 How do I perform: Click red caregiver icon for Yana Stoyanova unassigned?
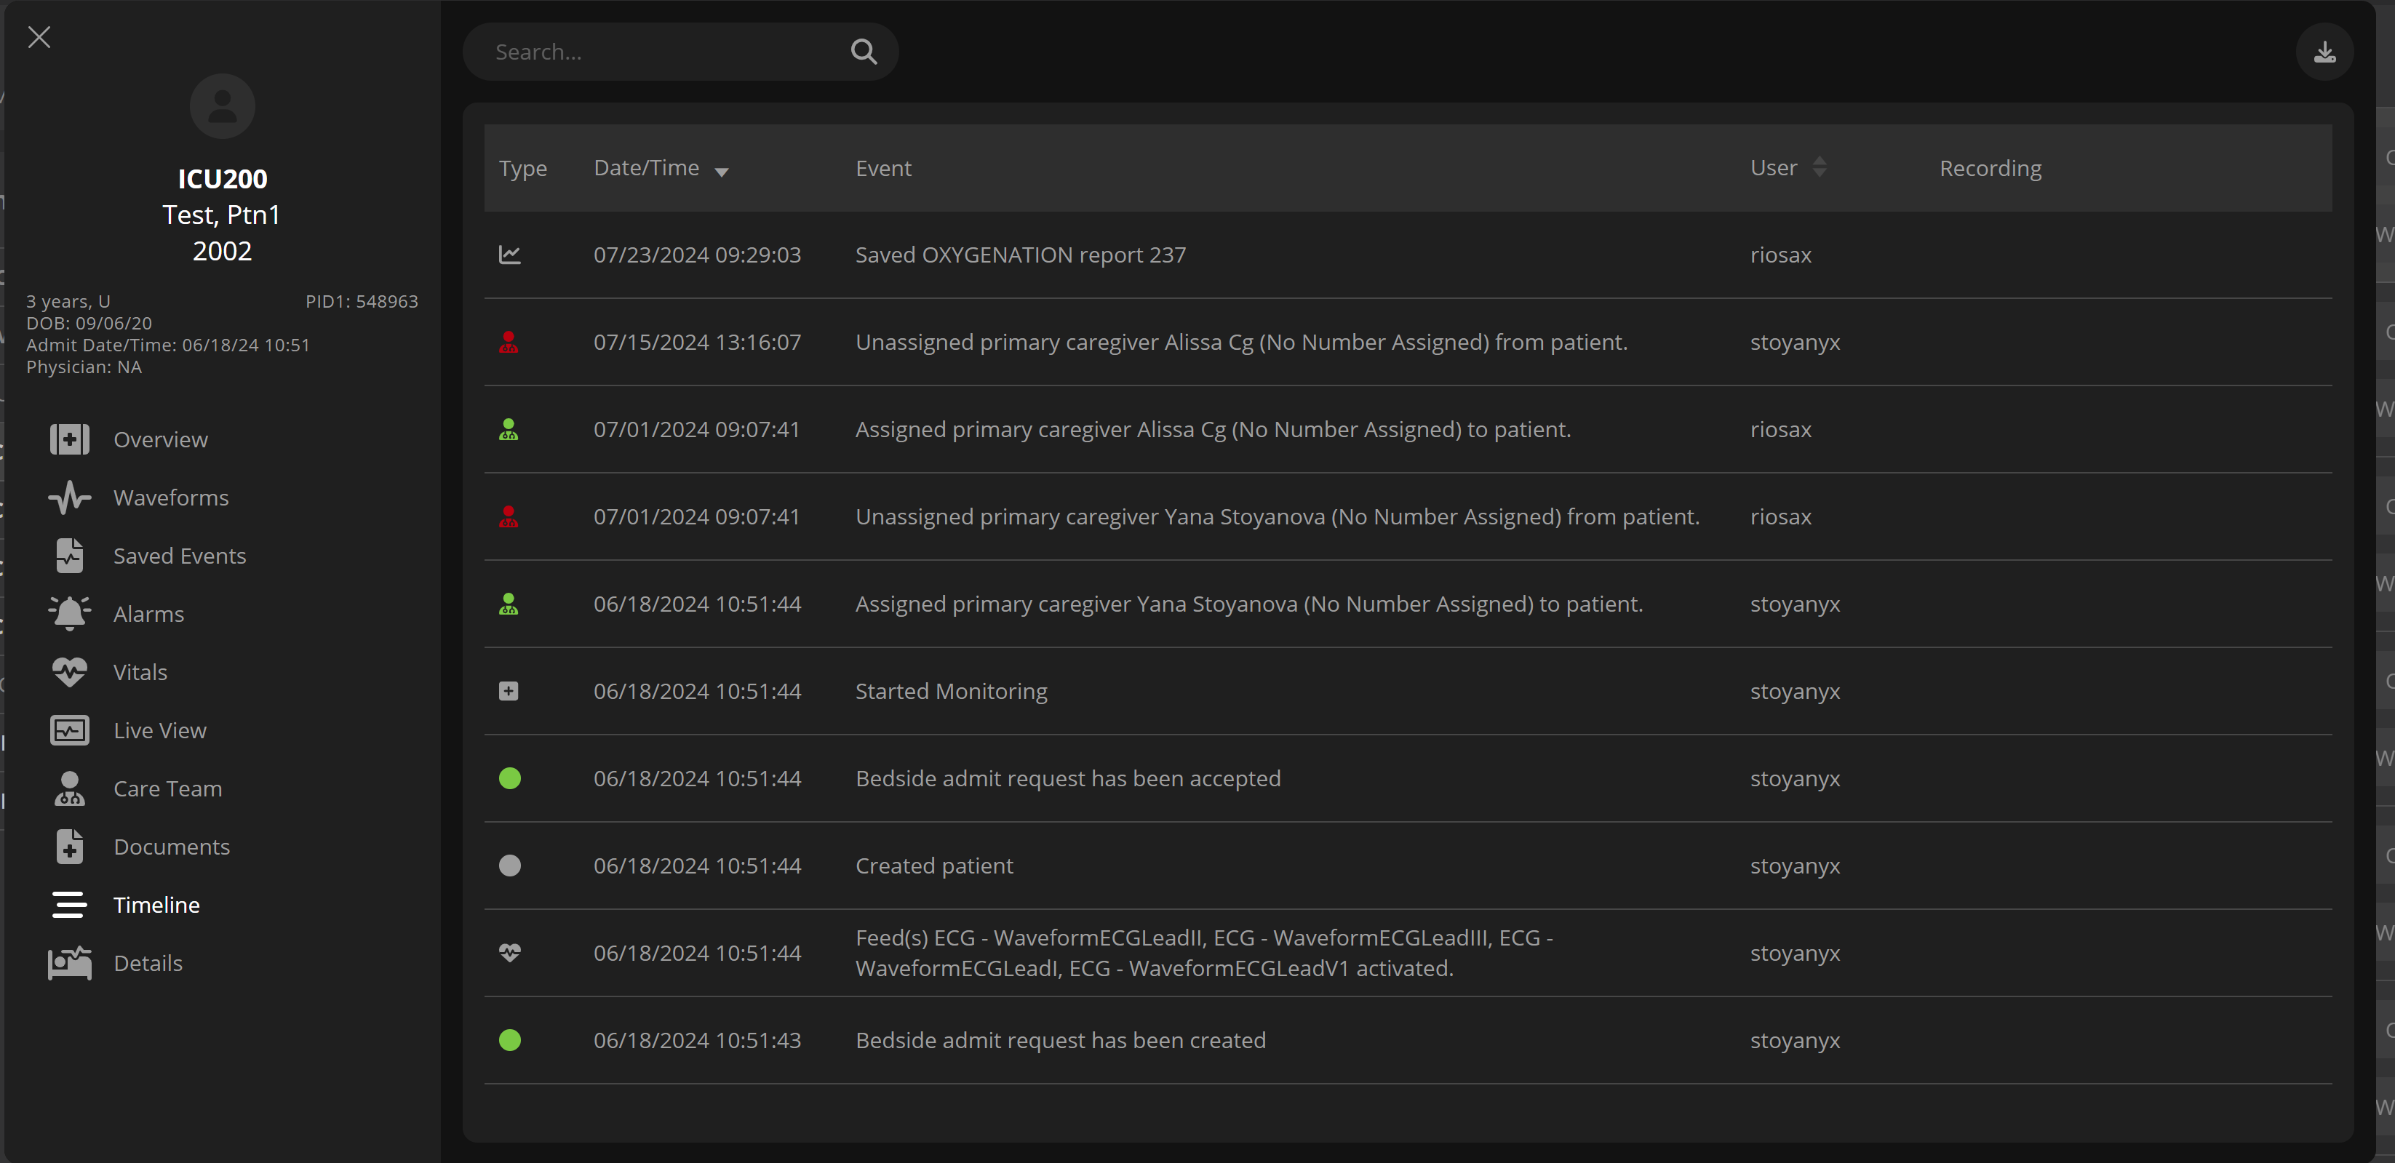[x=509, y=517]
